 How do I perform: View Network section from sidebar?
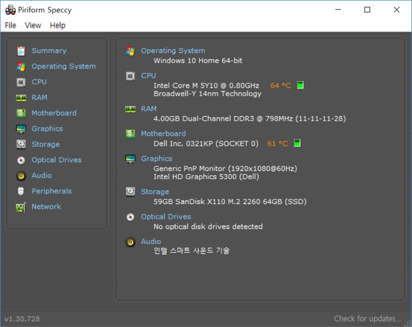click(46, 207)
